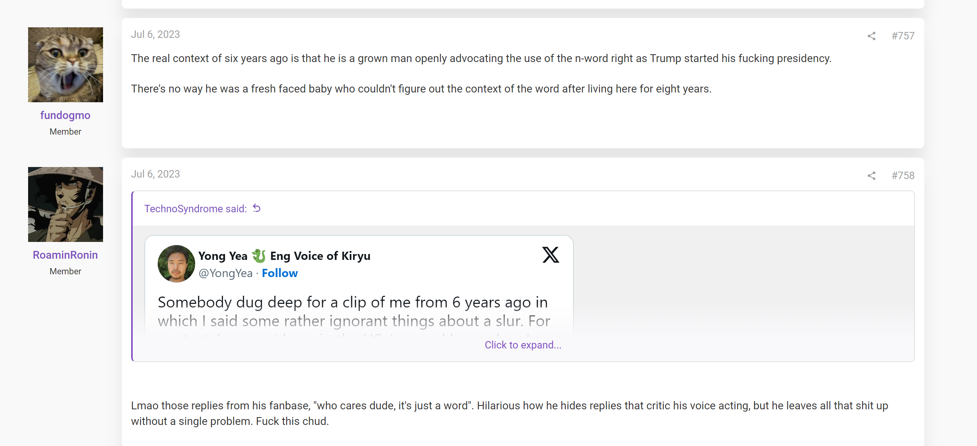Open @YongYea handle in tweet
The height and width of the screenshot is (446, 977).
pos(226,273)
